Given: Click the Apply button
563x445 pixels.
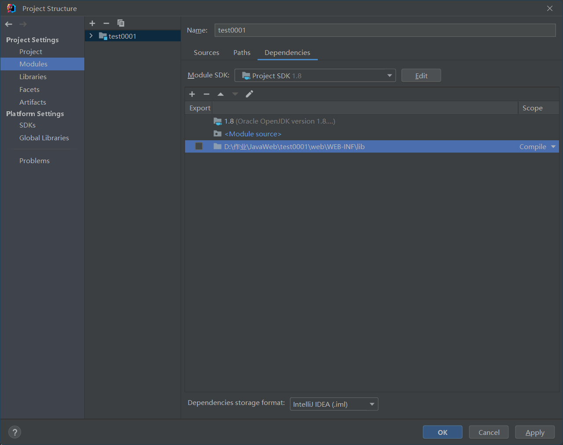Looking at the screenshot, I should pos(535,432).
